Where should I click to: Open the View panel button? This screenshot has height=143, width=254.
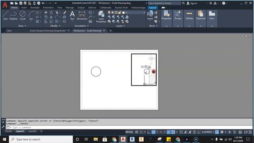click(x=212, y=15)
